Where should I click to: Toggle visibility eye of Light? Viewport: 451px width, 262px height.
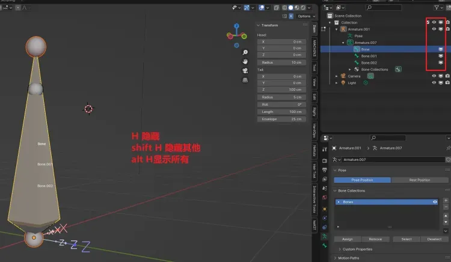[x=434, y=83]
